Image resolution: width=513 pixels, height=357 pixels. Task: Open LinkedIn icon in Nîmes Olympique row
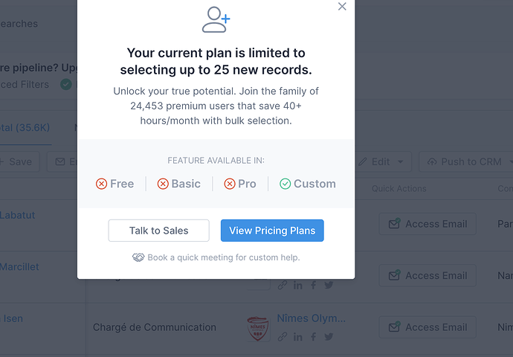298,337
